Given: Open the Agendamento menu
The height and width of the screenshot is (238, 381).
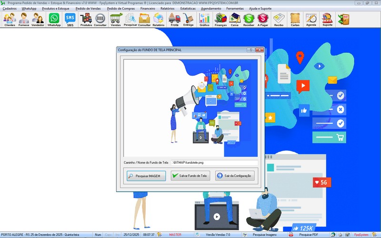Looking at the screenshot, I should [211, 9].
